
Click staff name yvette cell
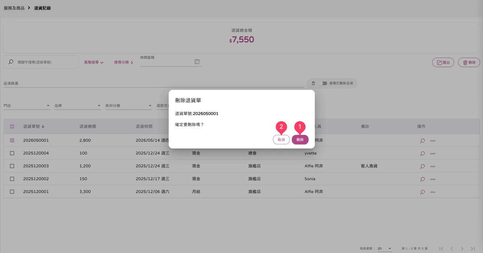point(312,153)
